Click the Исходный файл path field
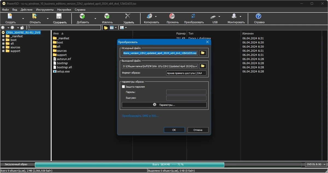This screenshot has width=328, height=173. (x=160, y=53)
